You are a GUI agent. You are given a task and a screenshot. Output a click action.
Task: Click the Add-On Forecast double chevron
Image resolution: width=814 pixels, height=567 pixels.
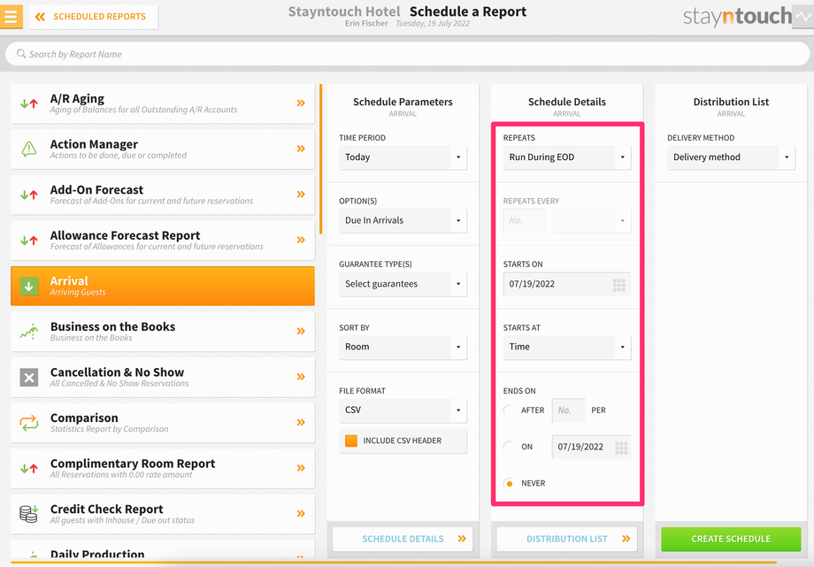click(x=301, y=195)
